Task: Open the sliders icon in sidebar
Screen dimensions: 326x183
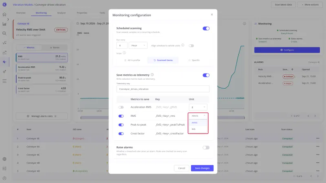Action: point(4,168)
